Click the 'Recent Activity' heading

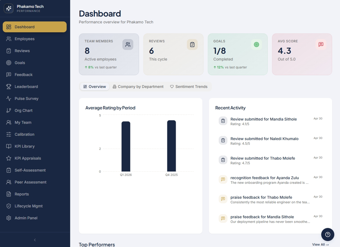coord(230,108)
